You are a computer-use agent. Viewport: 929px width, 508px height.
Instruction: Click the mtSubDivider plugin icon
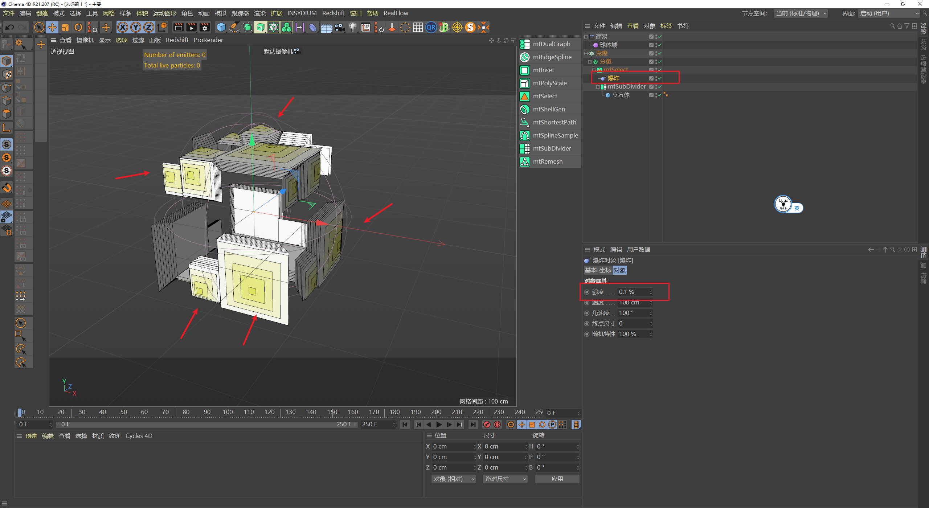coord(525,148)
